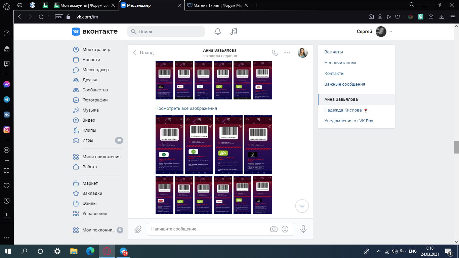Open Microsoft Edge from the taskbar
This screenshot has height=258, width=459.
point(90,251)
